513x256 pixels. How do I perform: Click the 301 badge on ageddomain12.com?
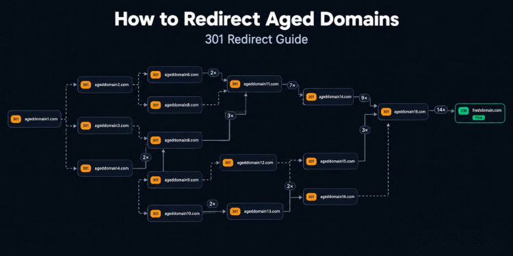[228, 162]
